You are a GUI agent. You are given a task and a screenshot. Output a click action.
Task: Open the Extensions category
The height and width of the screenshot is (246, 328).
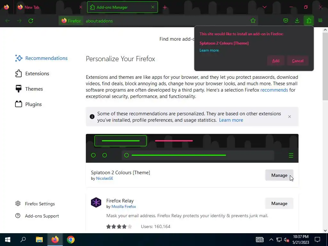click(32, 73)
